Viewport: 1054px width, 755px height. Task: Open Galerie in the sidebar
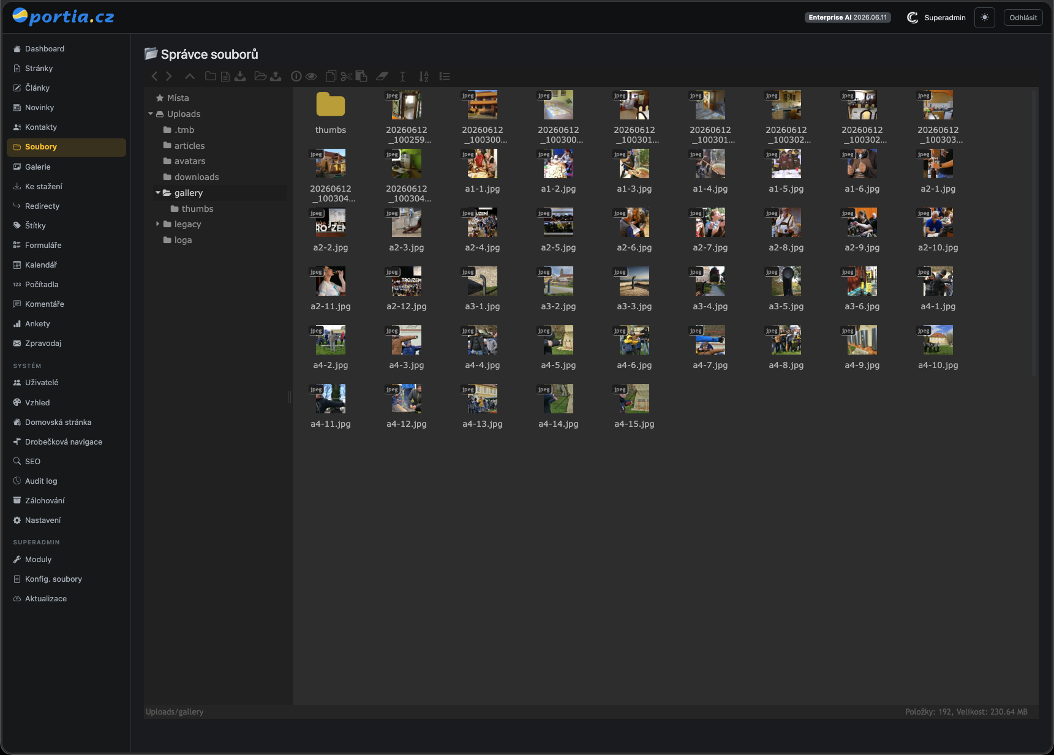coord(66,167)
